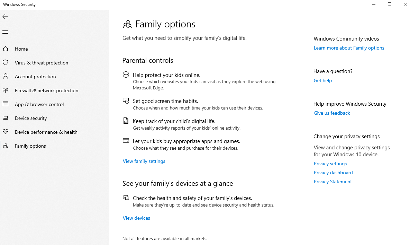Viewport: 410px width, 245px height.
Task: Select the Family options people icon in sidebar
Action: click(x=5, y=146)
